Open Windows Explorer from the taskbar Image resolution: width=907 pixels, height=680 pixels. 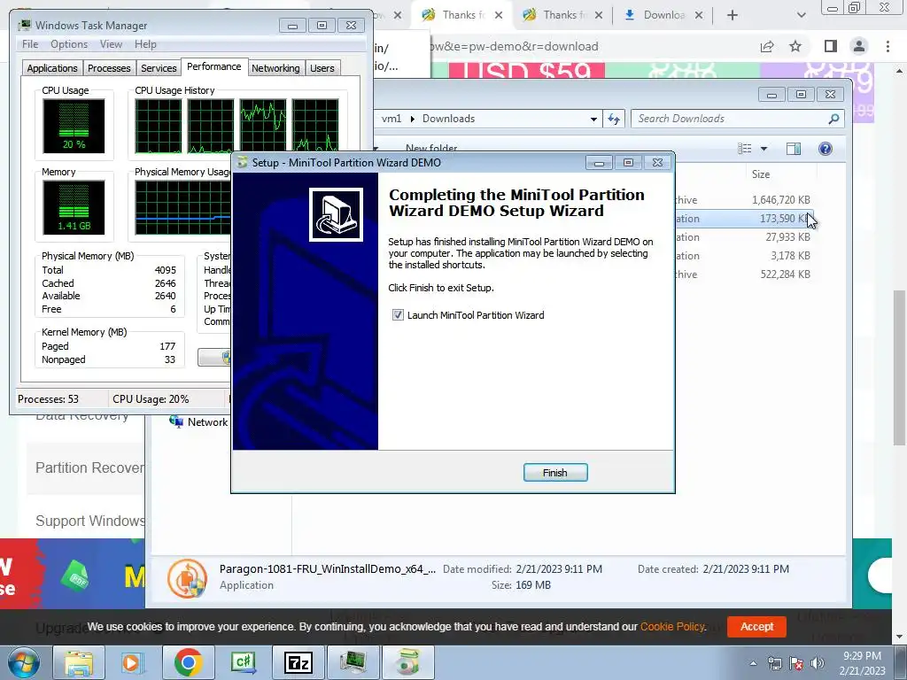(79, 662)
